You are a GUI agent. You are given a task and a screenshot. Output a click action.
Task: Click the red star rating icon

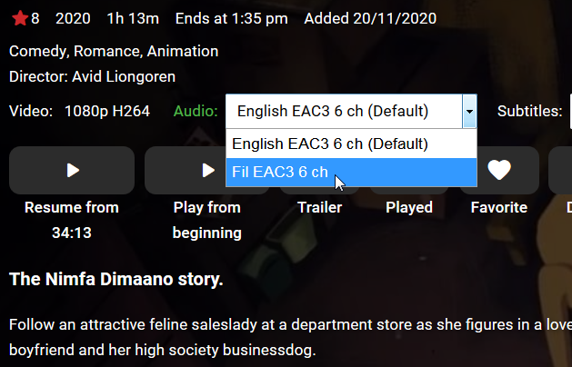[18, 18]
